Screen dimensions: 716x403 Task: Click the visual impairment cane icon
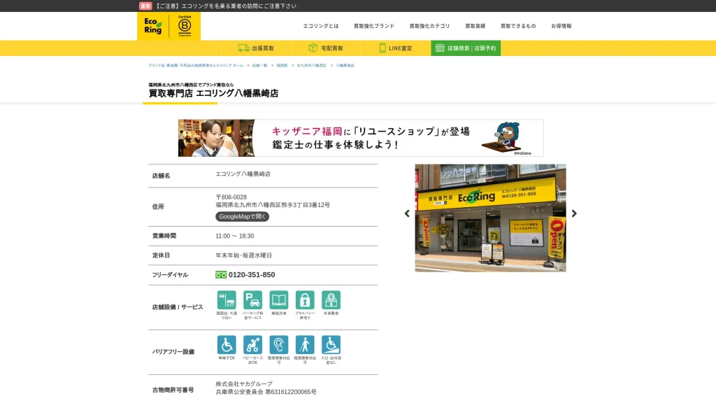pos(305,345)
